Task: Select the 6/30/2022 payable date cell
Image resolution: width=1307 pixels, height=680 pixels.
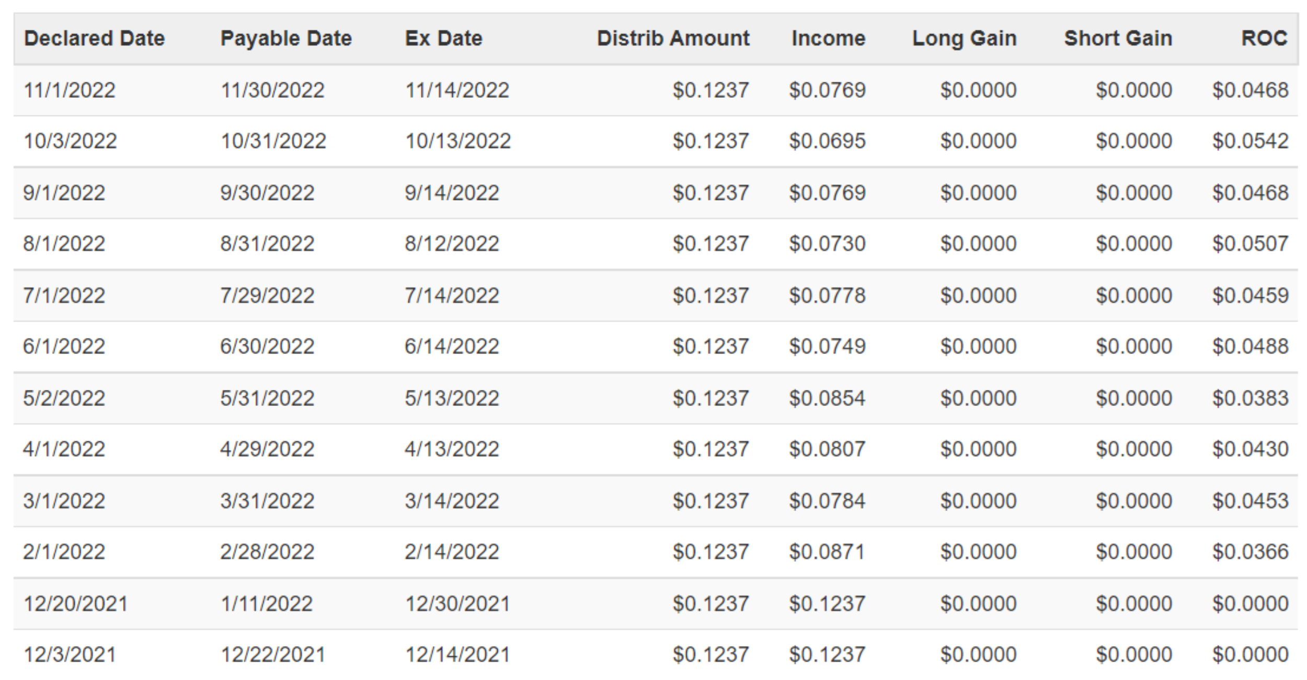Action: point(267,347)
